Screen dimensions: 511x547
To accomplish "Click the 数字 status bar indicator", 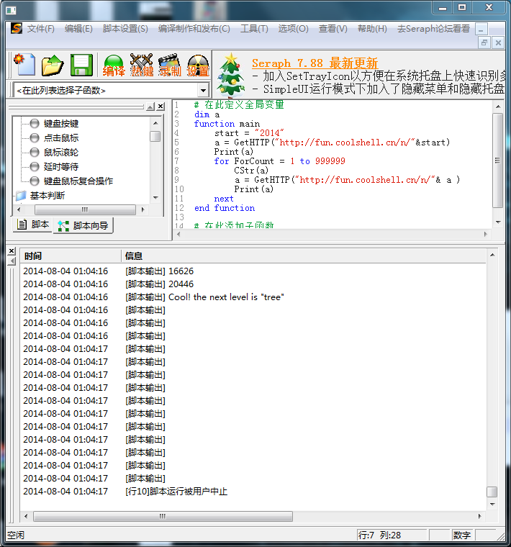I will coord(462,535).
